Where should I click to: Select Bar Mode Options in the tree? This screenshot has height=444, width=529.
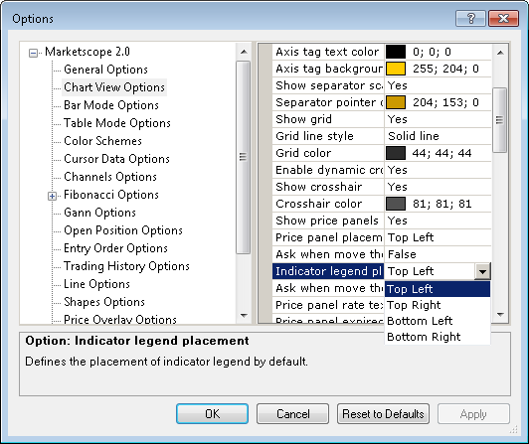[111, 105]
